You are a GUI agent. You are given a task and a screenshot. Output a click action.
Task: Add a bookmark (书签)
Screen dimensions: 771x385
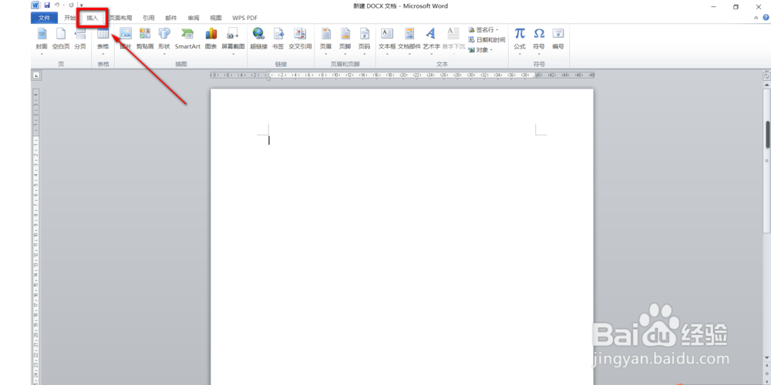(278, 39)
